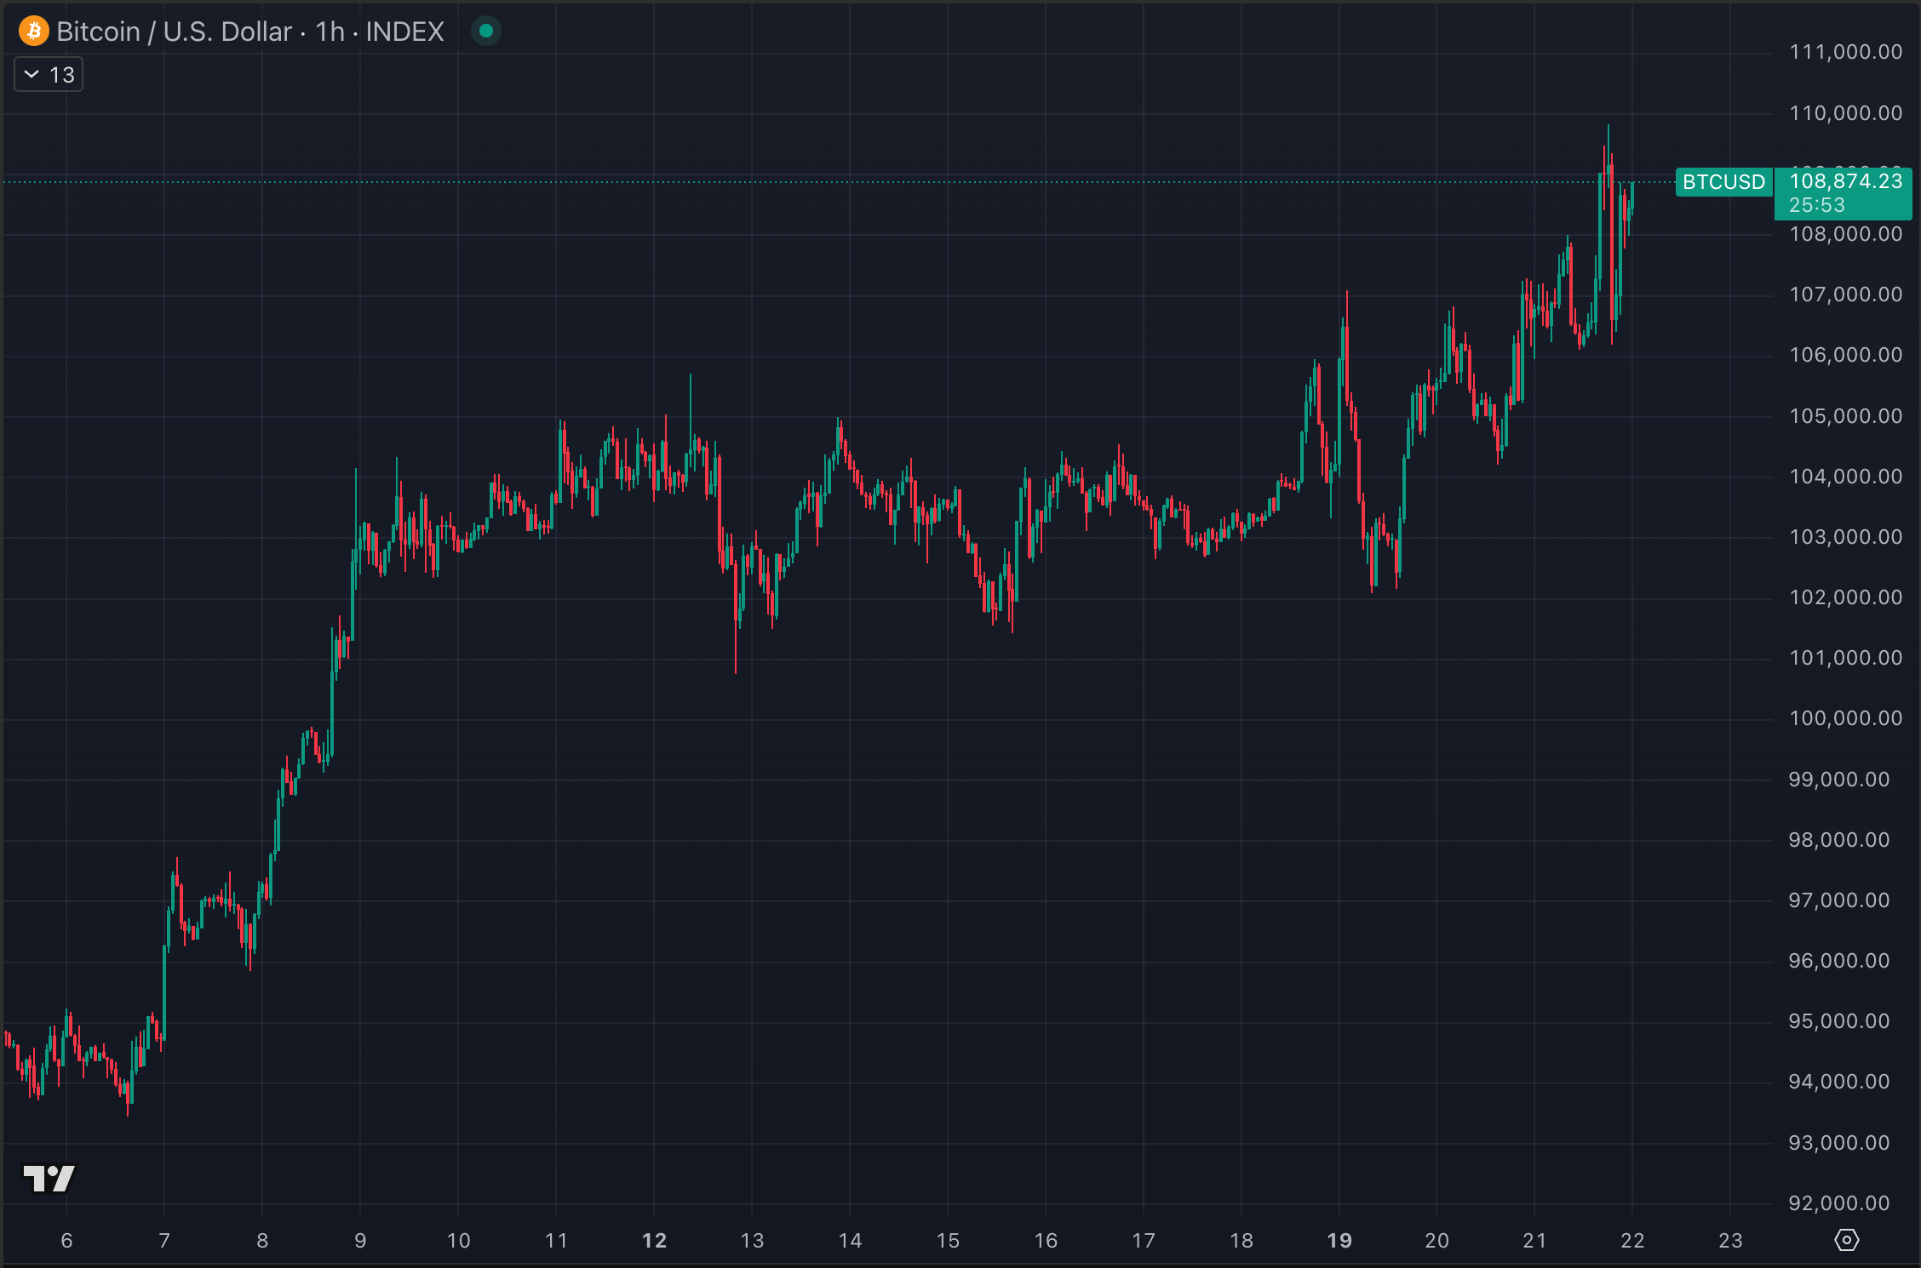Click the BTCUSD symbol price tag

[x=1723, y=182]
